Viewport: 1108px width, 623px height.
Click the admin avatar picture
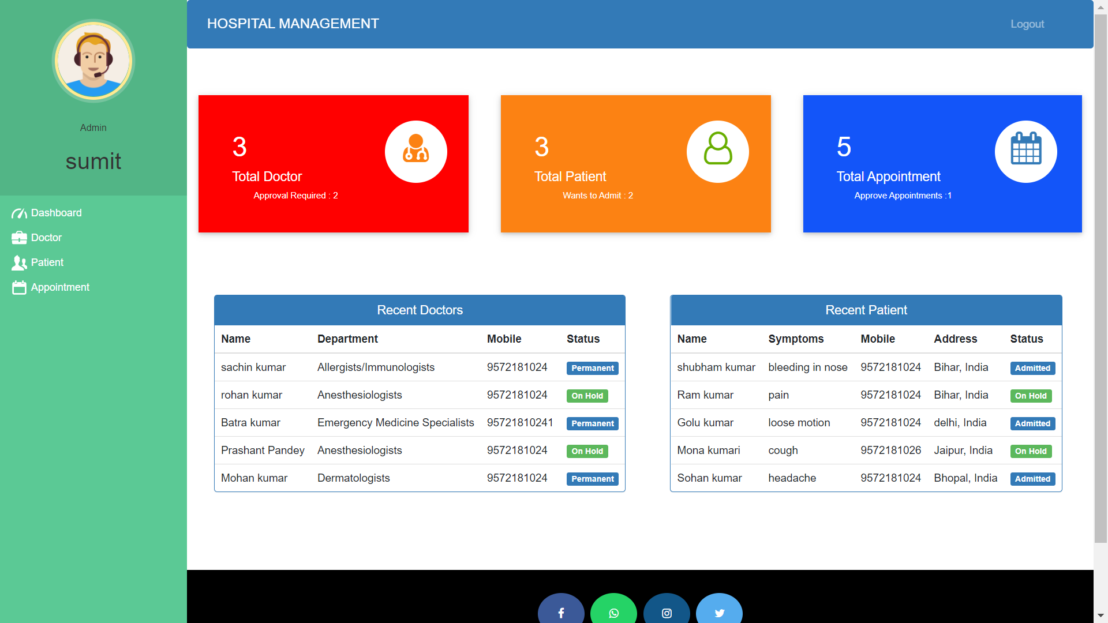(93, 61)
